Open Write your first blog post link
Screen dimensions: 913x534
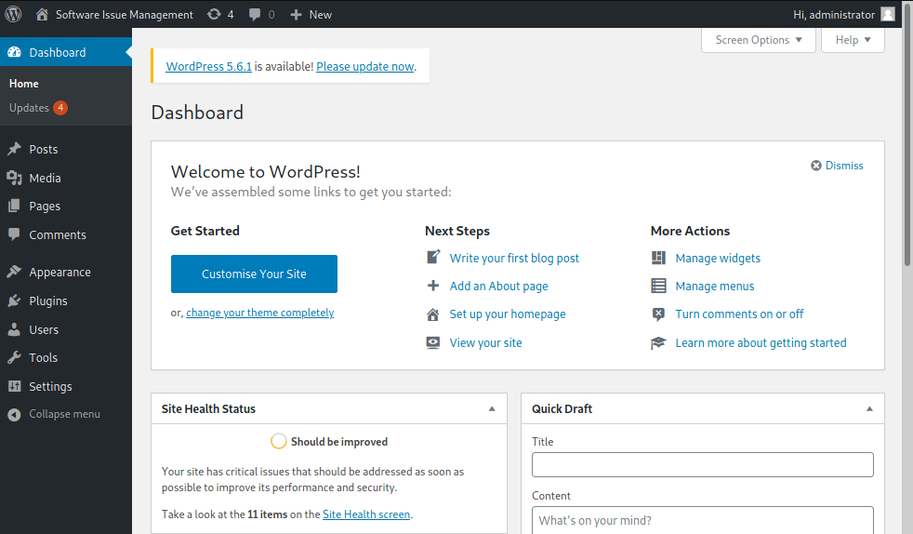coord(514,258)
